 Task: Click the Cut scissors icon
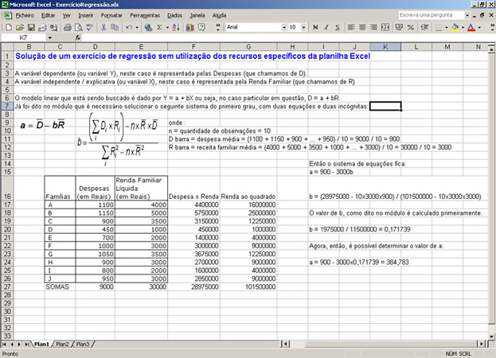click(x=103, y=27)
